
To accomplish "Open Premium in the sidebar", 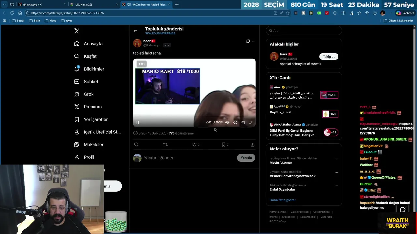I will point(88,107).
